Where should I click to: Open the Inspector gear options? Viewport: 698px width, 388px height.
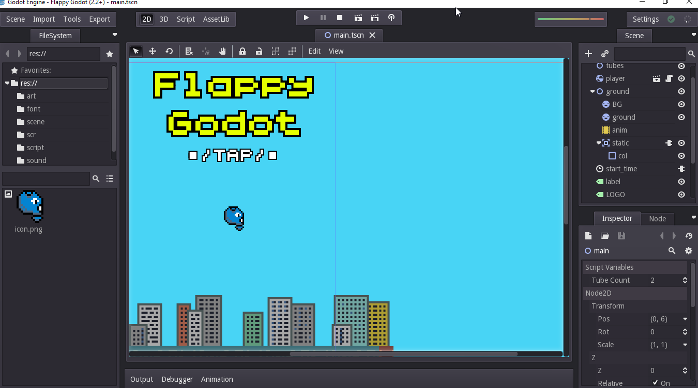coord(689,251)
